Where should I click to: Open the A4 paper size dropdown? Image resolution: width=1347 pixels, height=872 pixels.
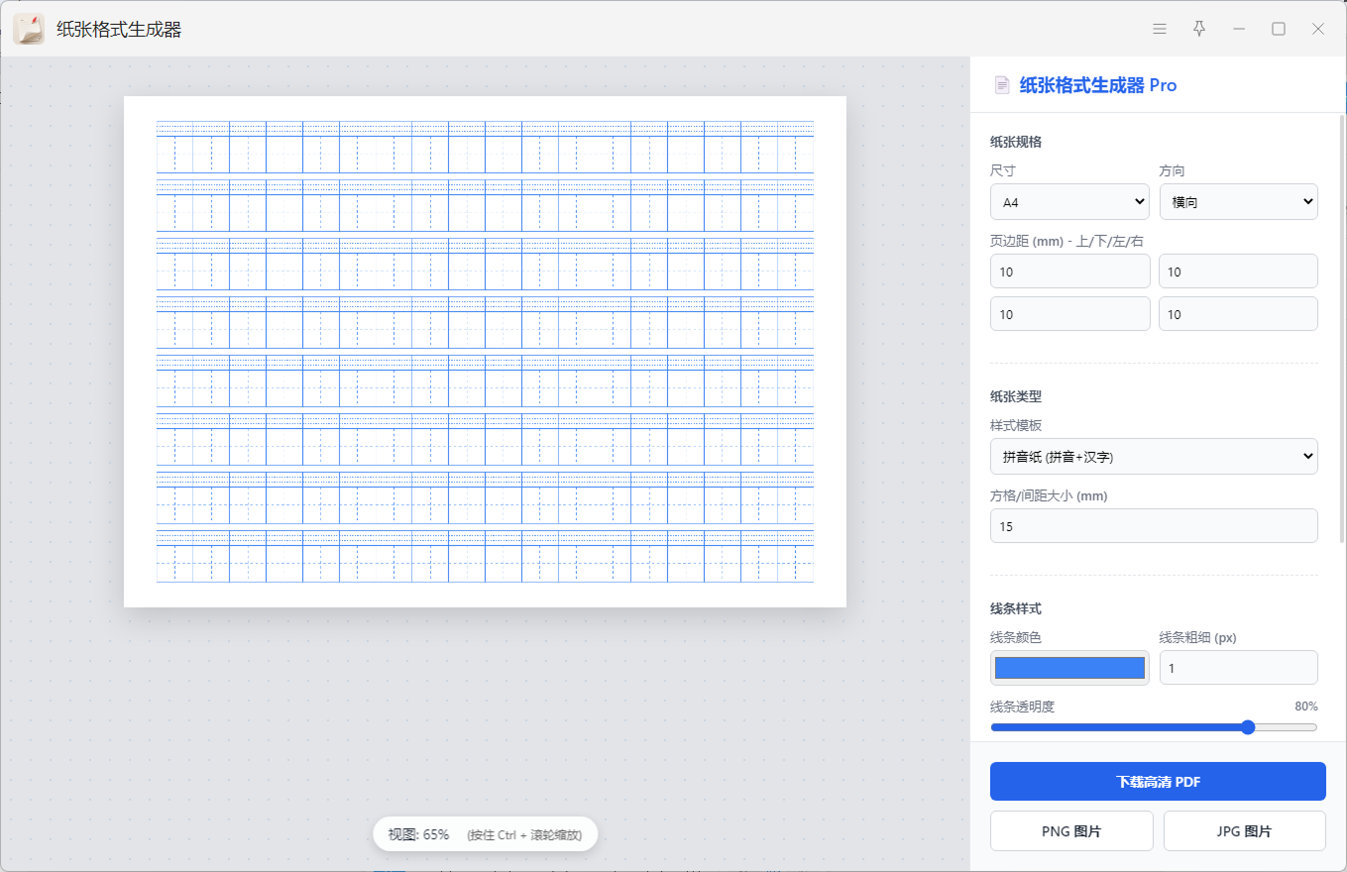[x=1069, y=202]
